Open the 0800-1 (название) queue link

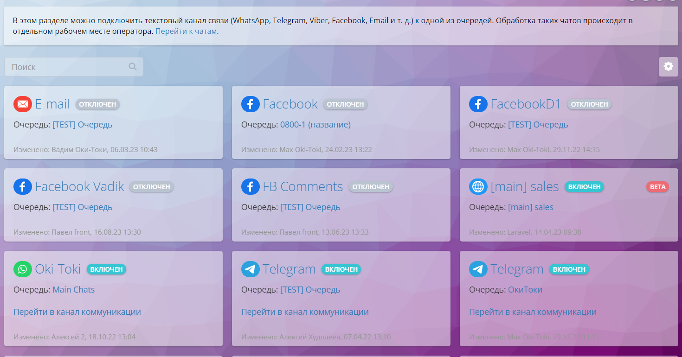point(315,124)
